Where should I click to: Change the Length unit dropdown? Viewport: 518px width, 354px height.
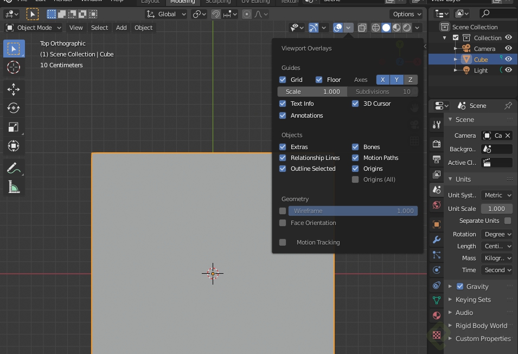pyautogui.click(x=497, y=246)
